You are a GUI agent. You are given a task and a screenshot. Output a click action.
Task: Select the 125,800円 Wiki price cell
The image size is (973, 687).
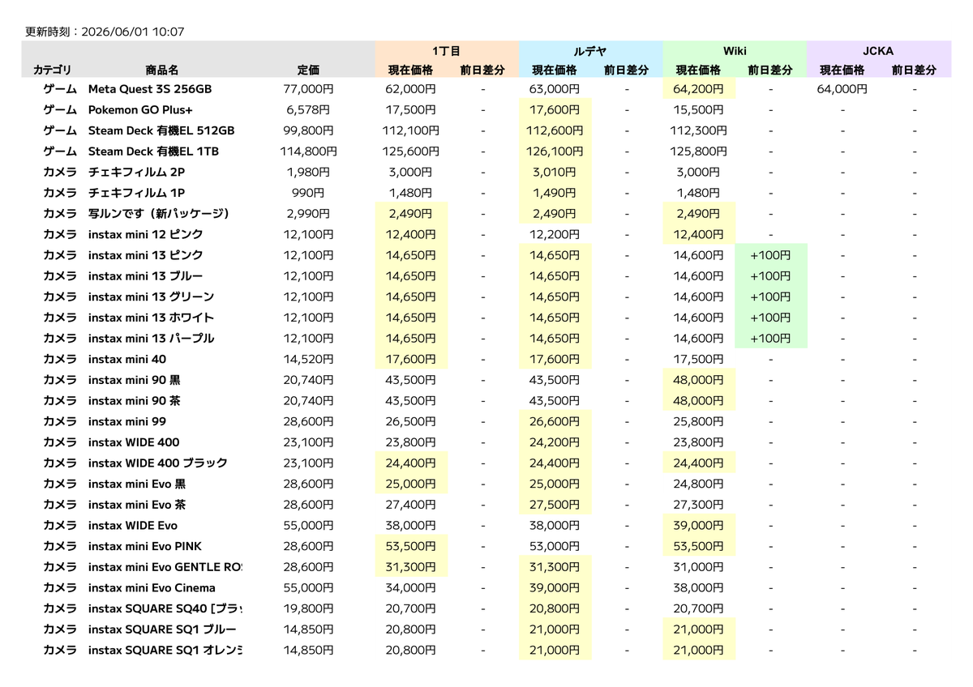[699, 151]
